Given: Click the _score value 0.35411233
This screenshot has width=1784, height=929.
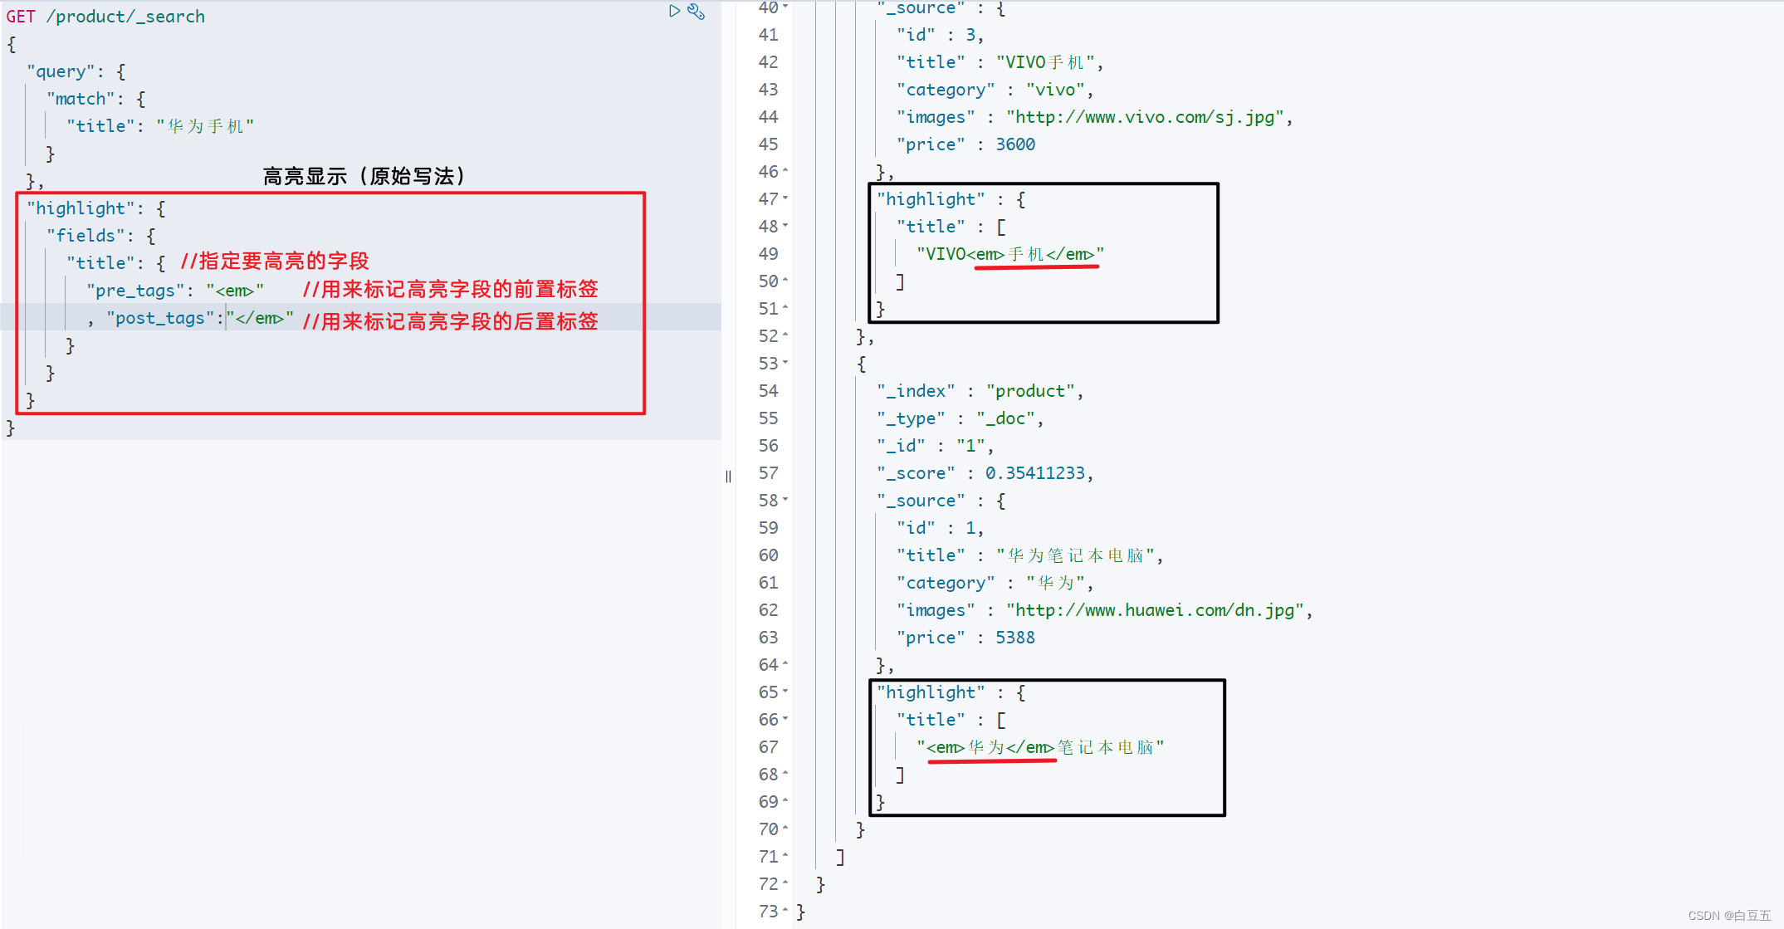Looking at the screenshot, I should click(1035, 473).
